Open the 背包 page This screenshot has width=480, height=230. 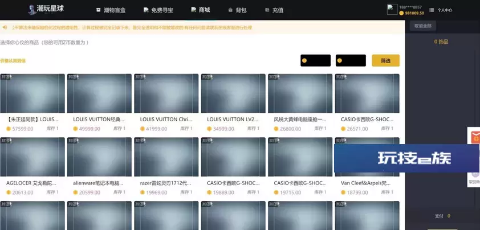tap(237, 10)
